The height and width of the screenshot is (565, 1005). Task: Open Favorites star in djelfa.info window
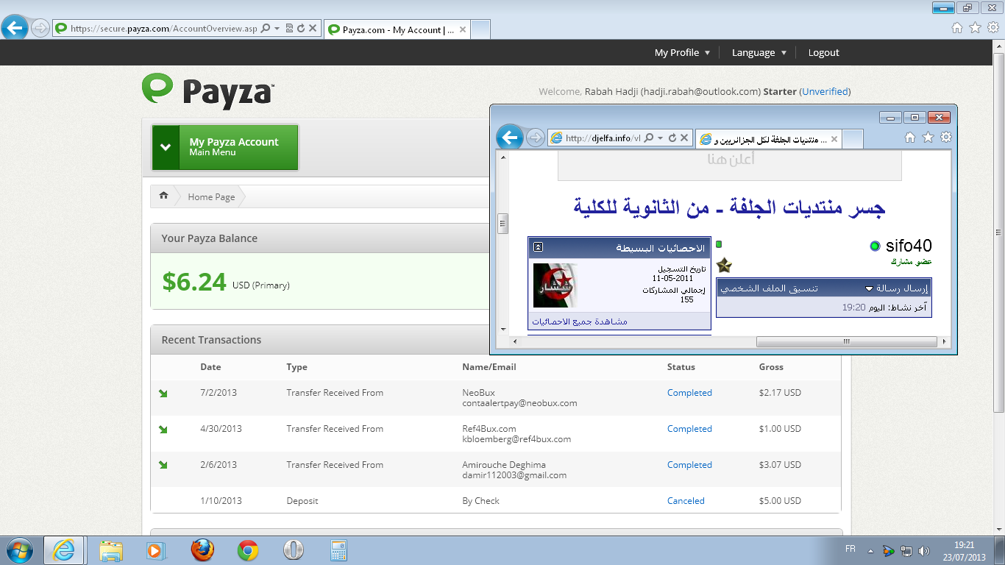pos(928,138)
